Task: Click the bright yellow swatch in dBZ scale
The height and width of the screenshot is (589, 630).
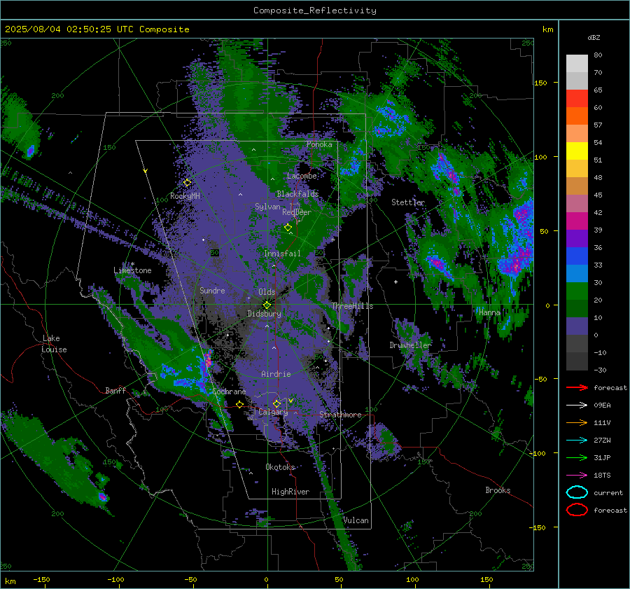Action: click(577, 151)
